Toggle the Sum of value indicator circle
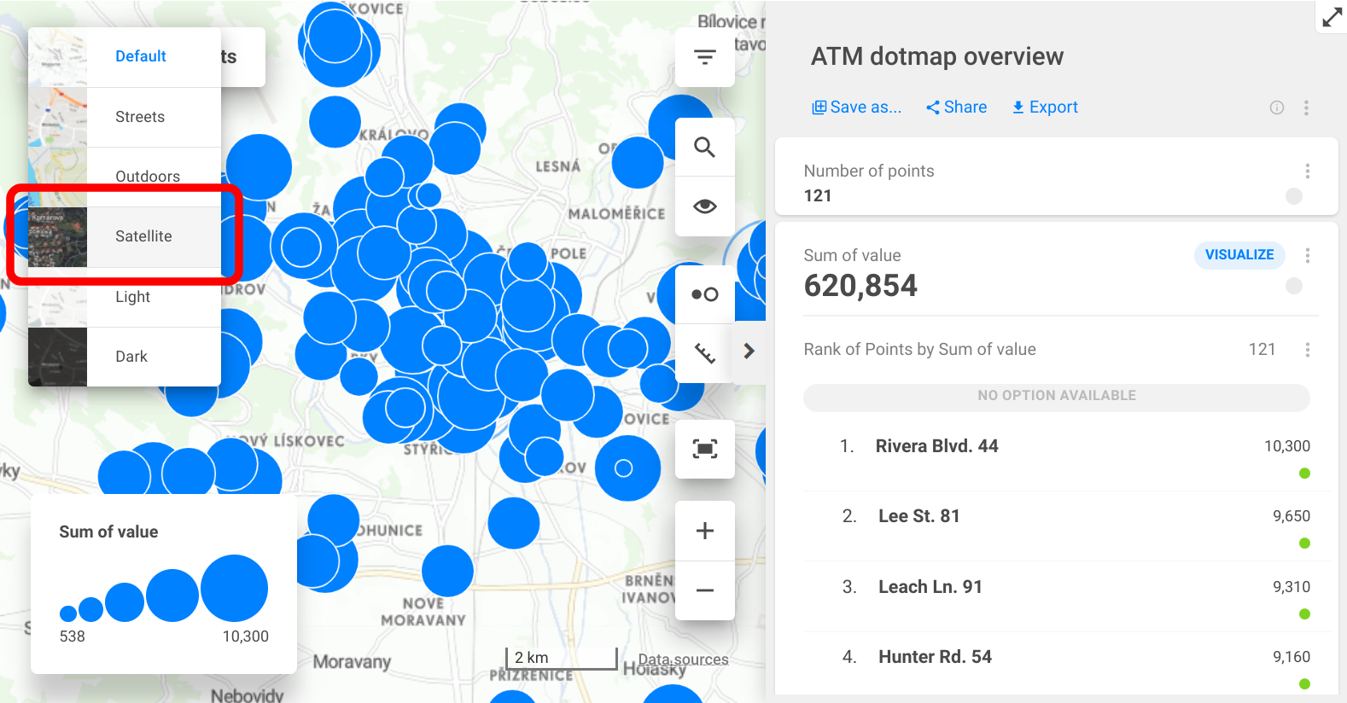 pyautogui.click(x=1293, y=286)
